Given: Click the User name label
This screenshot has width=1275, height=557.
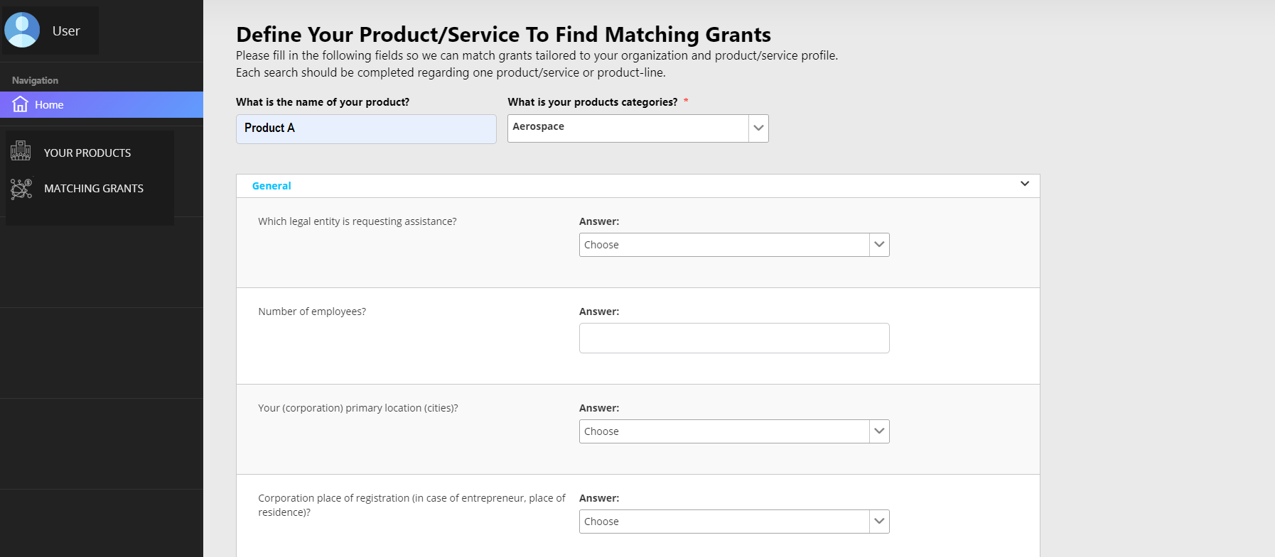Looking at the screenshot, I should pos(66,31).
